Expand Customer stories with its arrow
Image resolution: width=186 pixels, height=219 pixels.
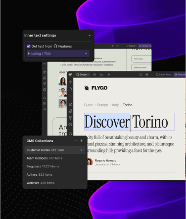click(81, 150)
